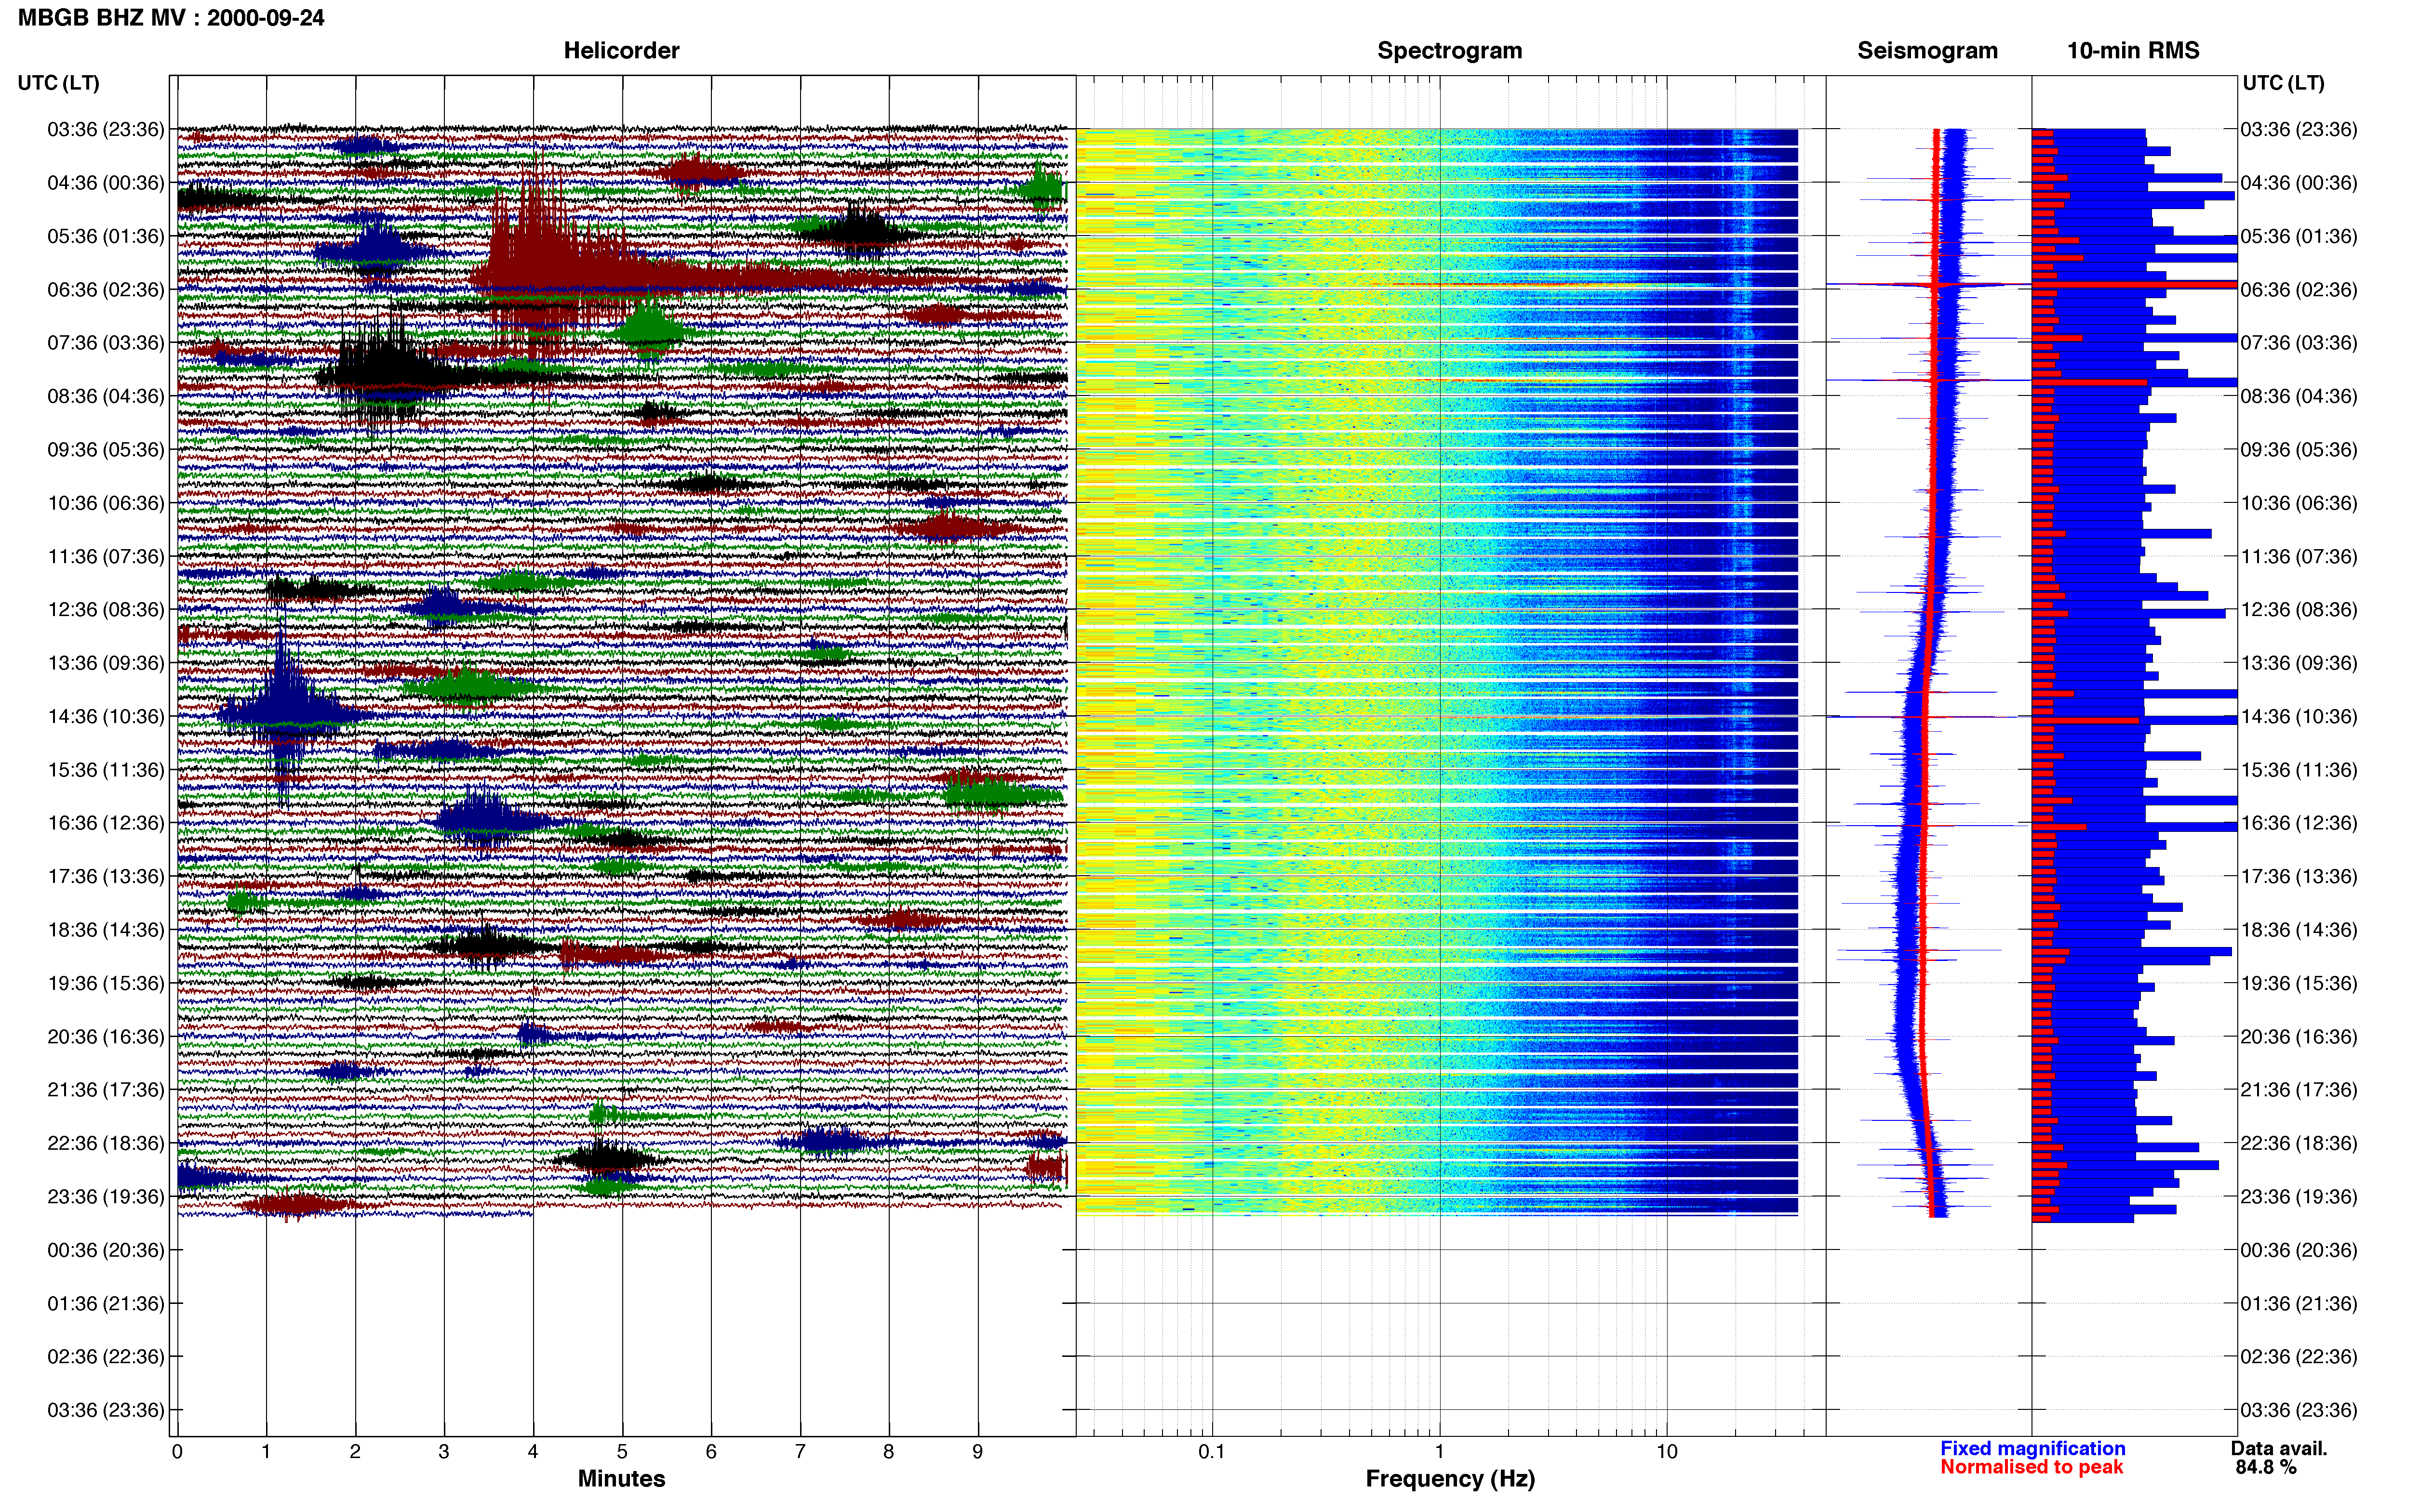Viewport: 2419px width, 1512px height.
Task: Click left time label '03:36 (23:36)' at top
Action: (x=106, y=129)
